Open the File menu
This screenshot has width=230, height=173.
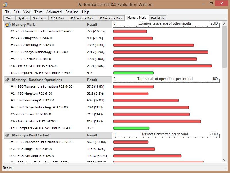pyautogui.click(x=7, y=12)
